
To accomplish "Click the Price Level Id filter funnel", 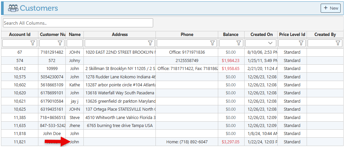I will click(x=301, y=43).
